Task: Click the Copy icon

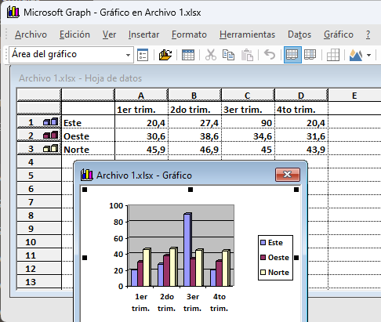Action: click(228, 55)
